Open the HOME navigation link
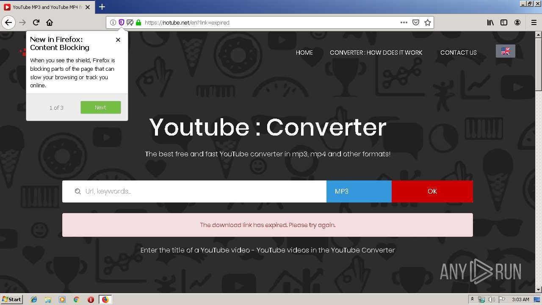542x305 pixels. tap(304, 53)
